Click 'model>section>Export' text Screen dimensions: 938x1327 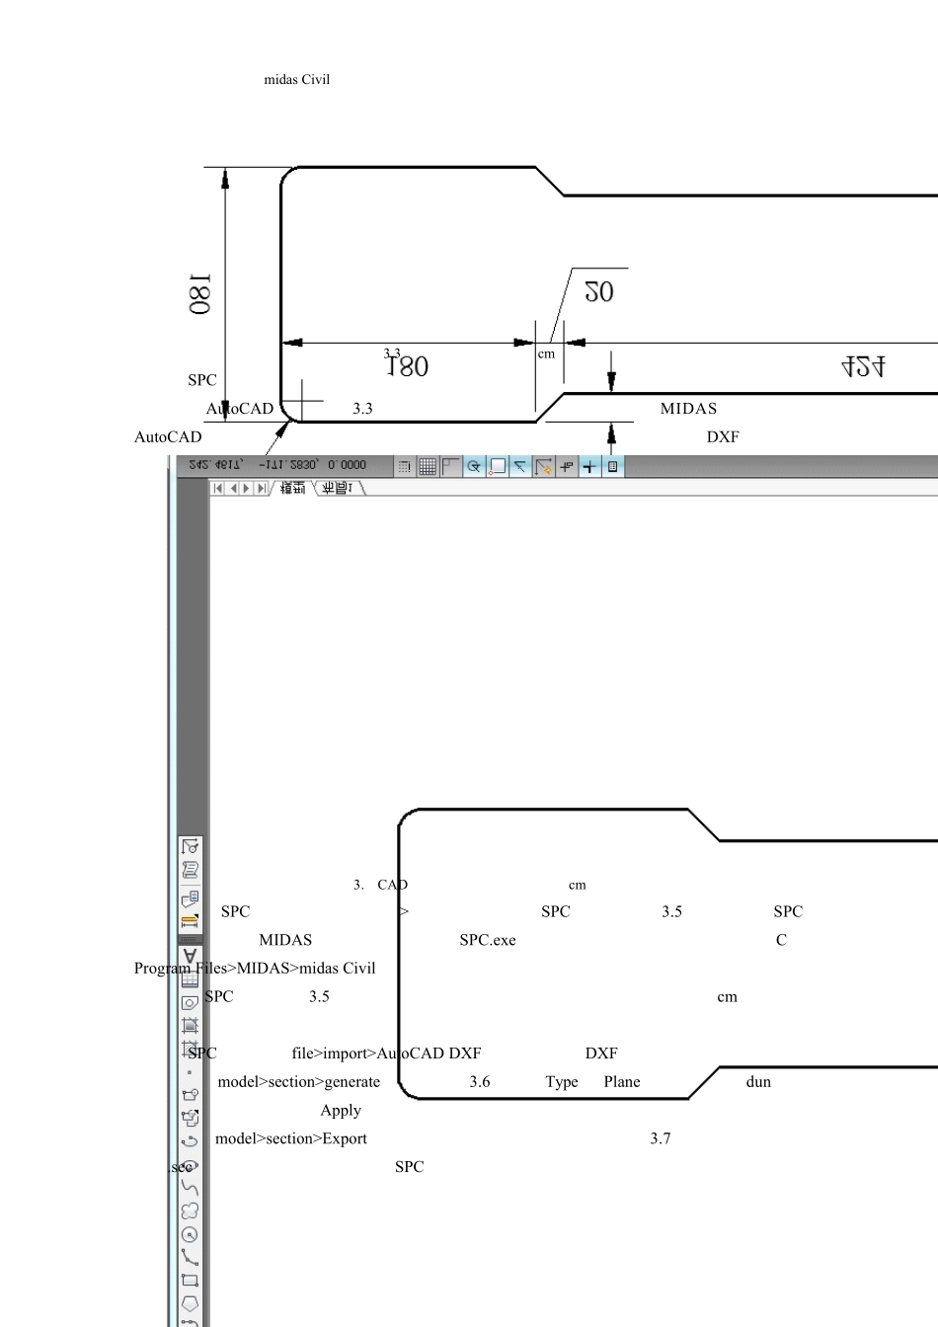tap(291, 1138)
